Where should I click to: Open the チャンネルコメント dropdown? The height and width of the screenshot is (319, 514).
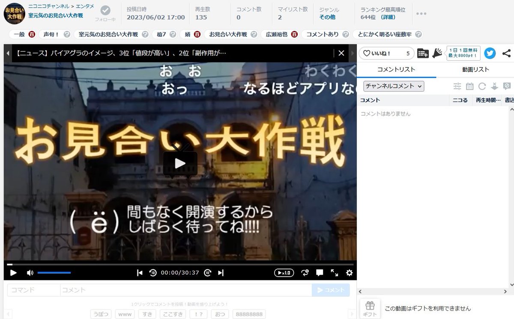click(x=394, y=86)
